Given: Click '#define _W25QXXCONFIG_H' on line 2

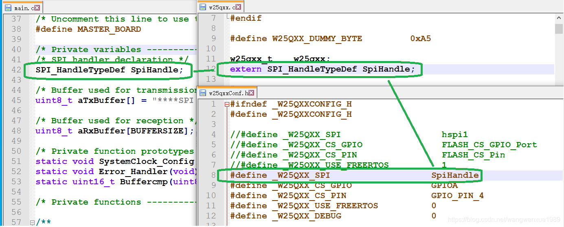Looking at the screenshot, I should (291, 114).
